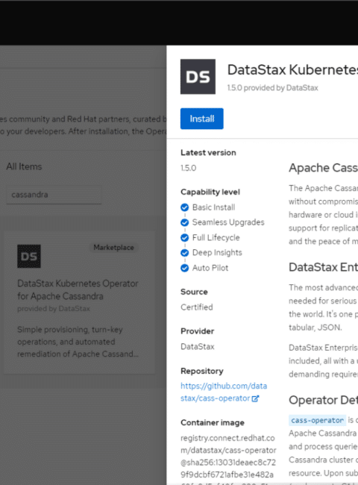Click the external link icon after cass-operator
The width and height of the screenshot is (358, 485).
point(255,398)
